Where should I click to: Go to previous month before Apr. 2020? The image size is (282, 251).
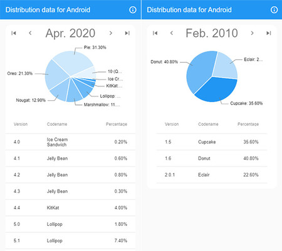tap(30, 33)
